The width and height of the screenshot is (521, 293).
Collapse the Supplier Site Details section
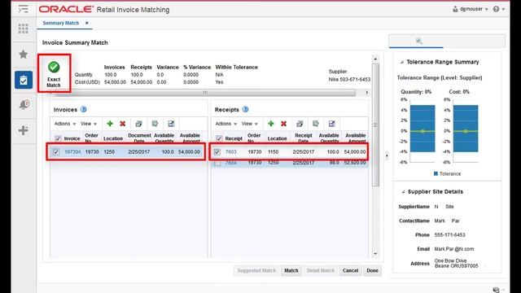[x=403, y=192]
